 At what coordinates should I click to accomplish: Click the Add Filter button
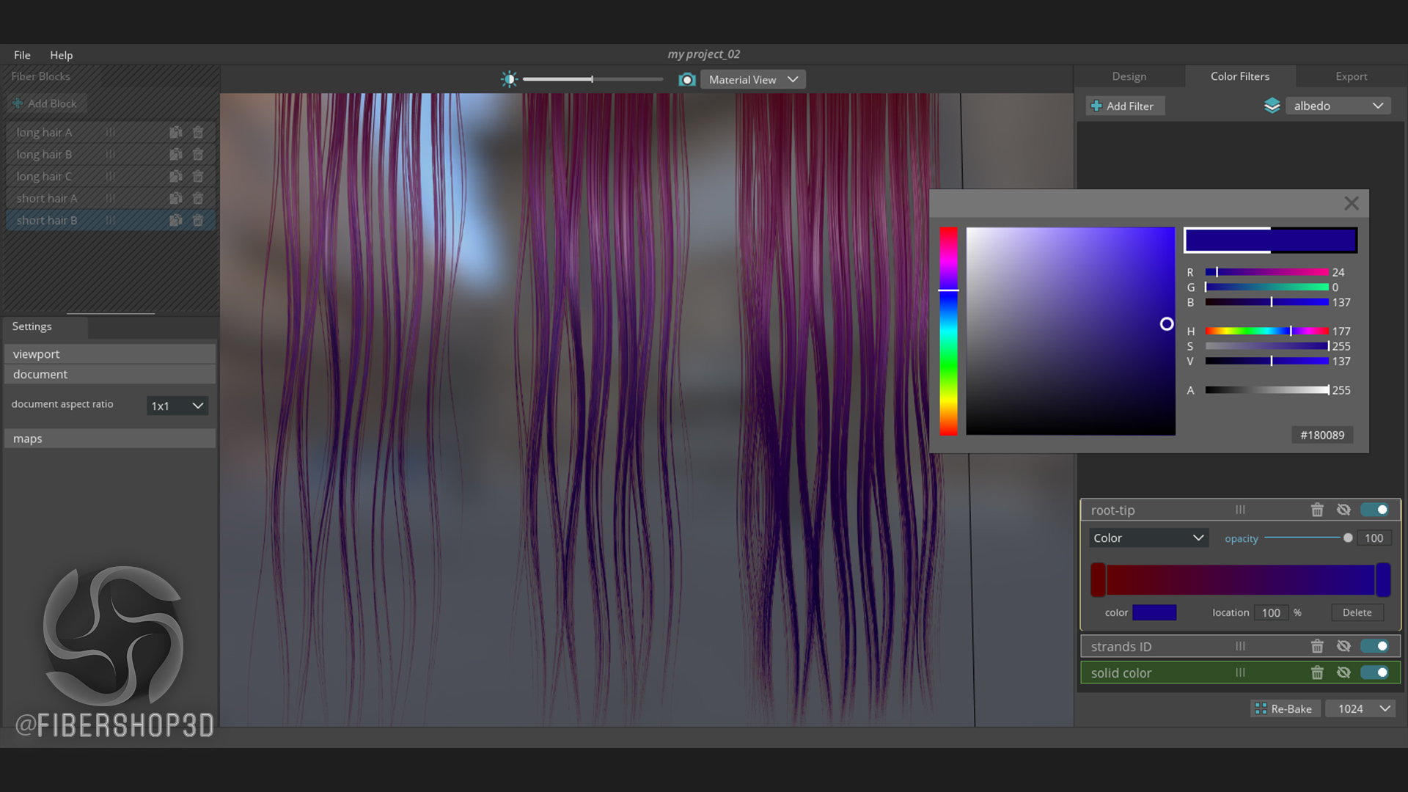[1125, 106]
